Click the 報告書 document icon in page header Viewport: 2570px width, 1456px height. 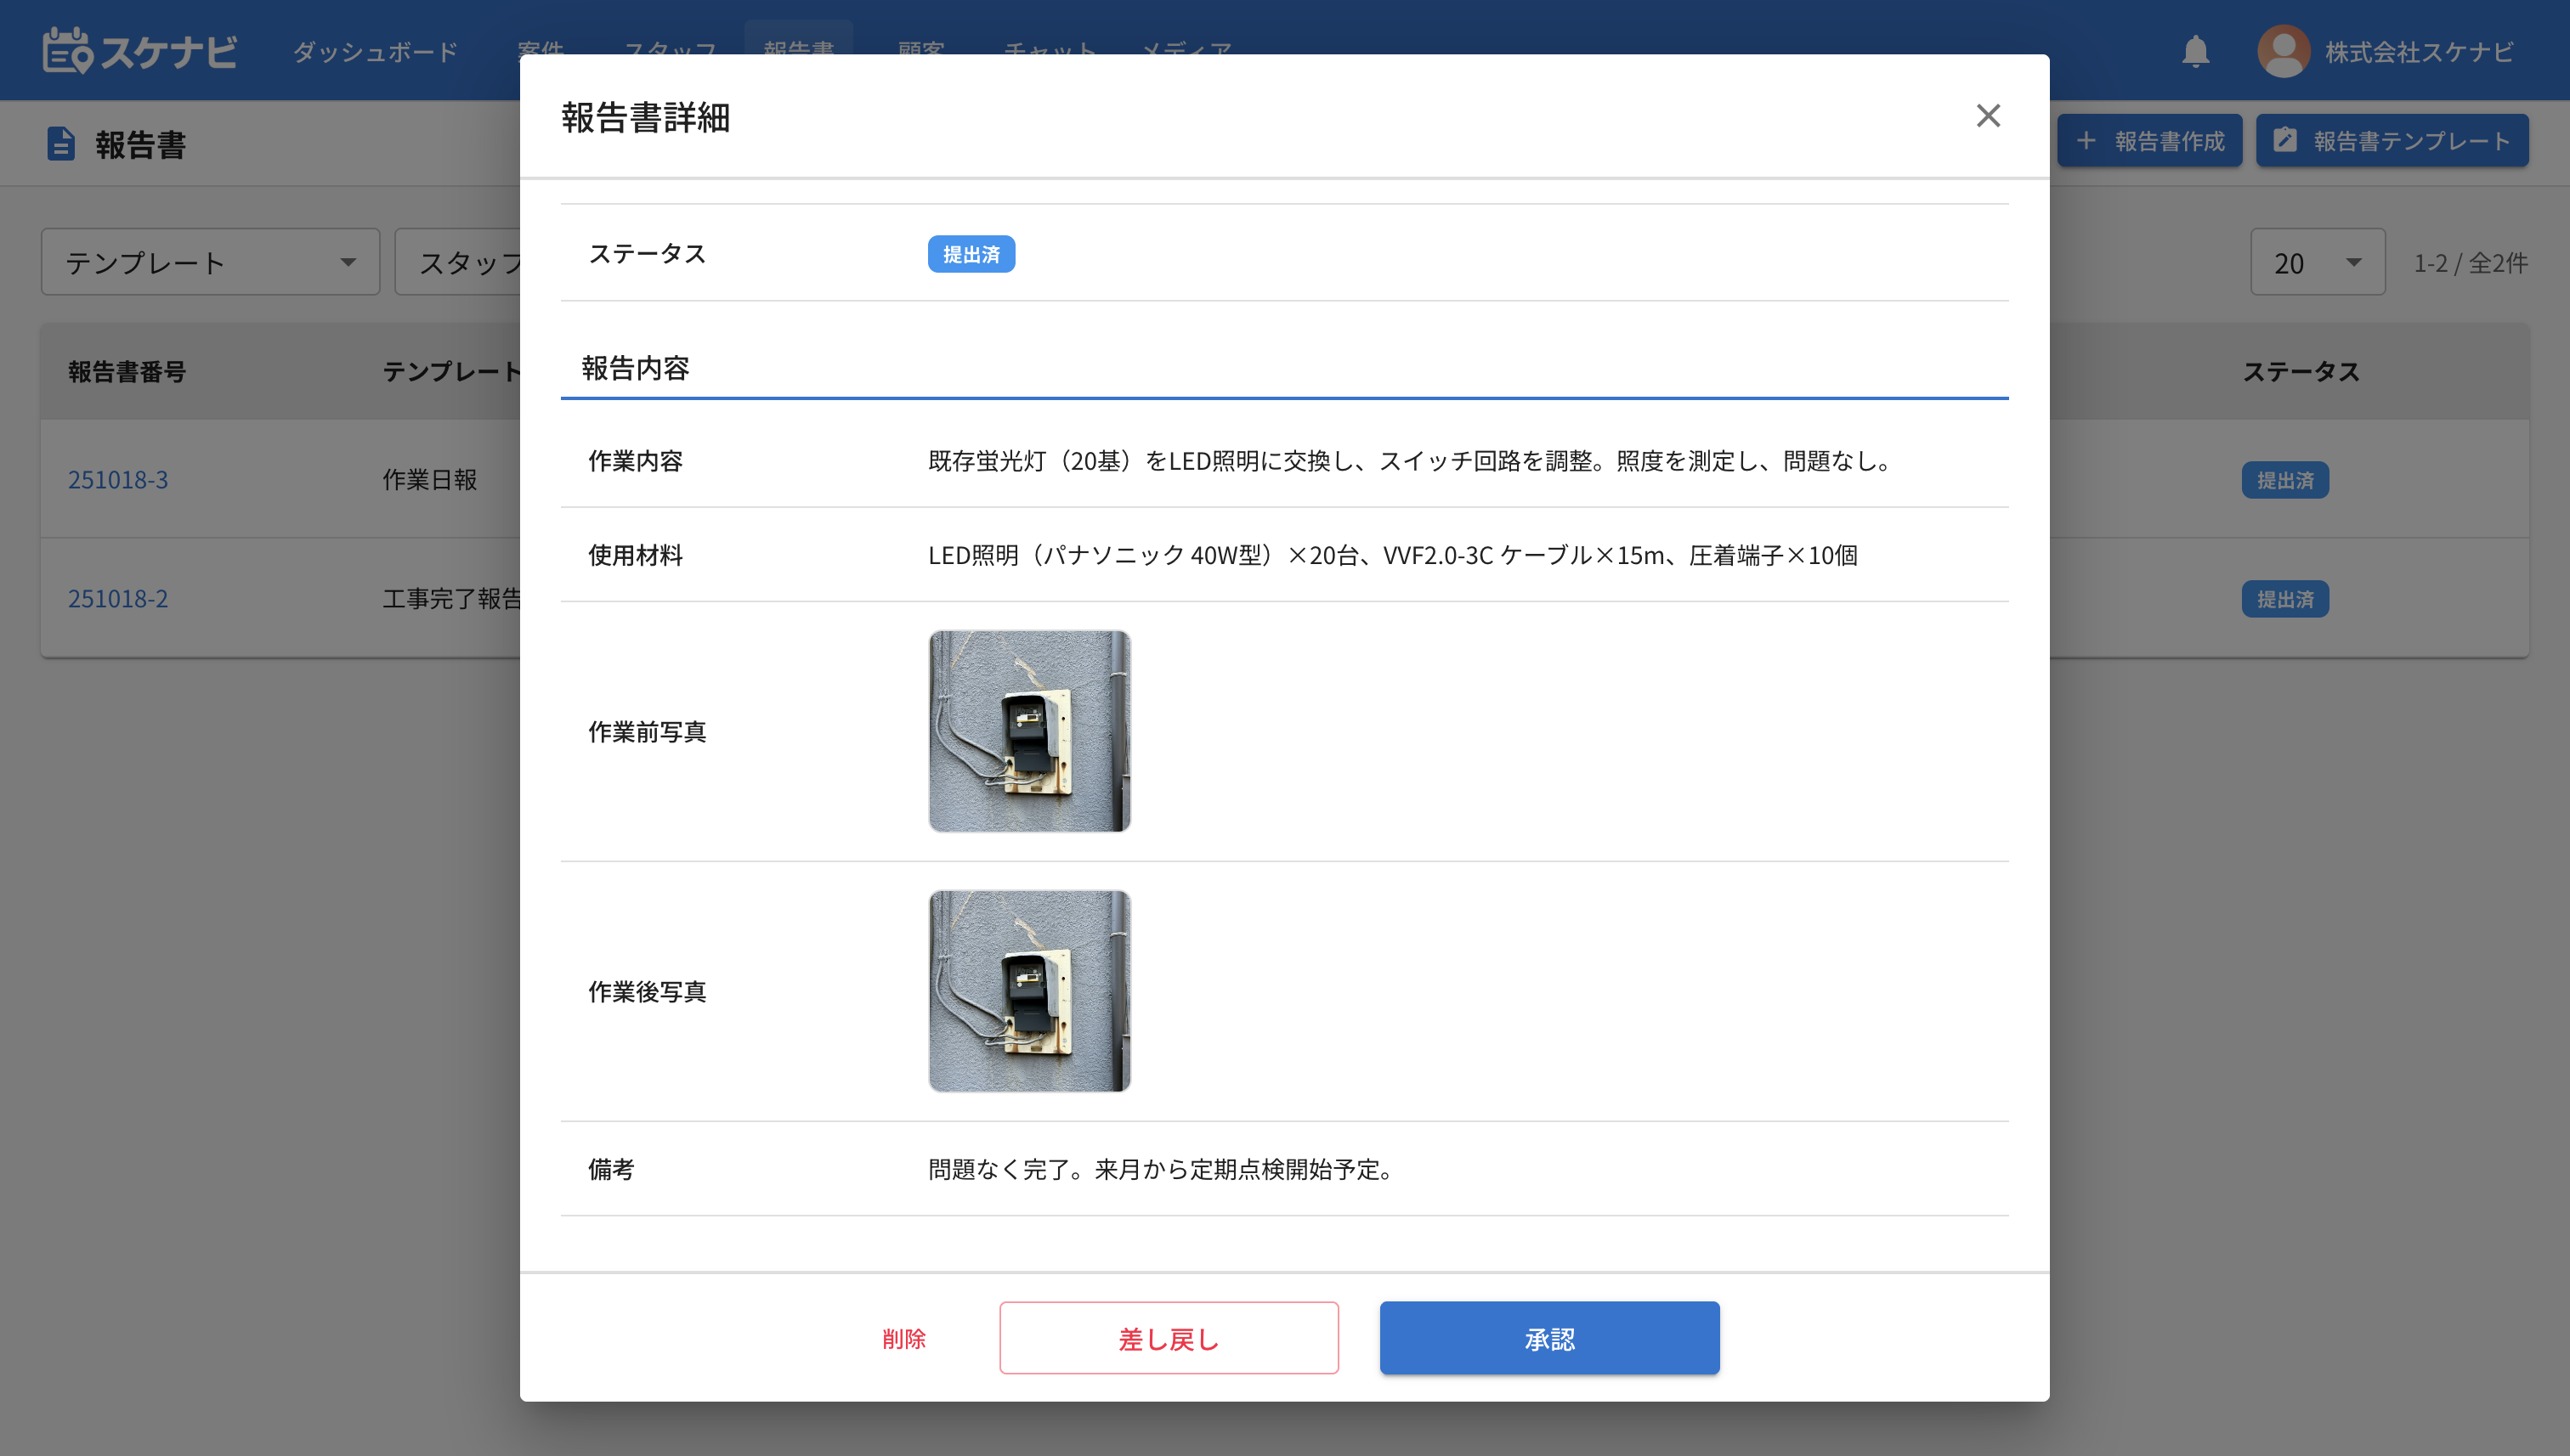(x=61, y=144)
